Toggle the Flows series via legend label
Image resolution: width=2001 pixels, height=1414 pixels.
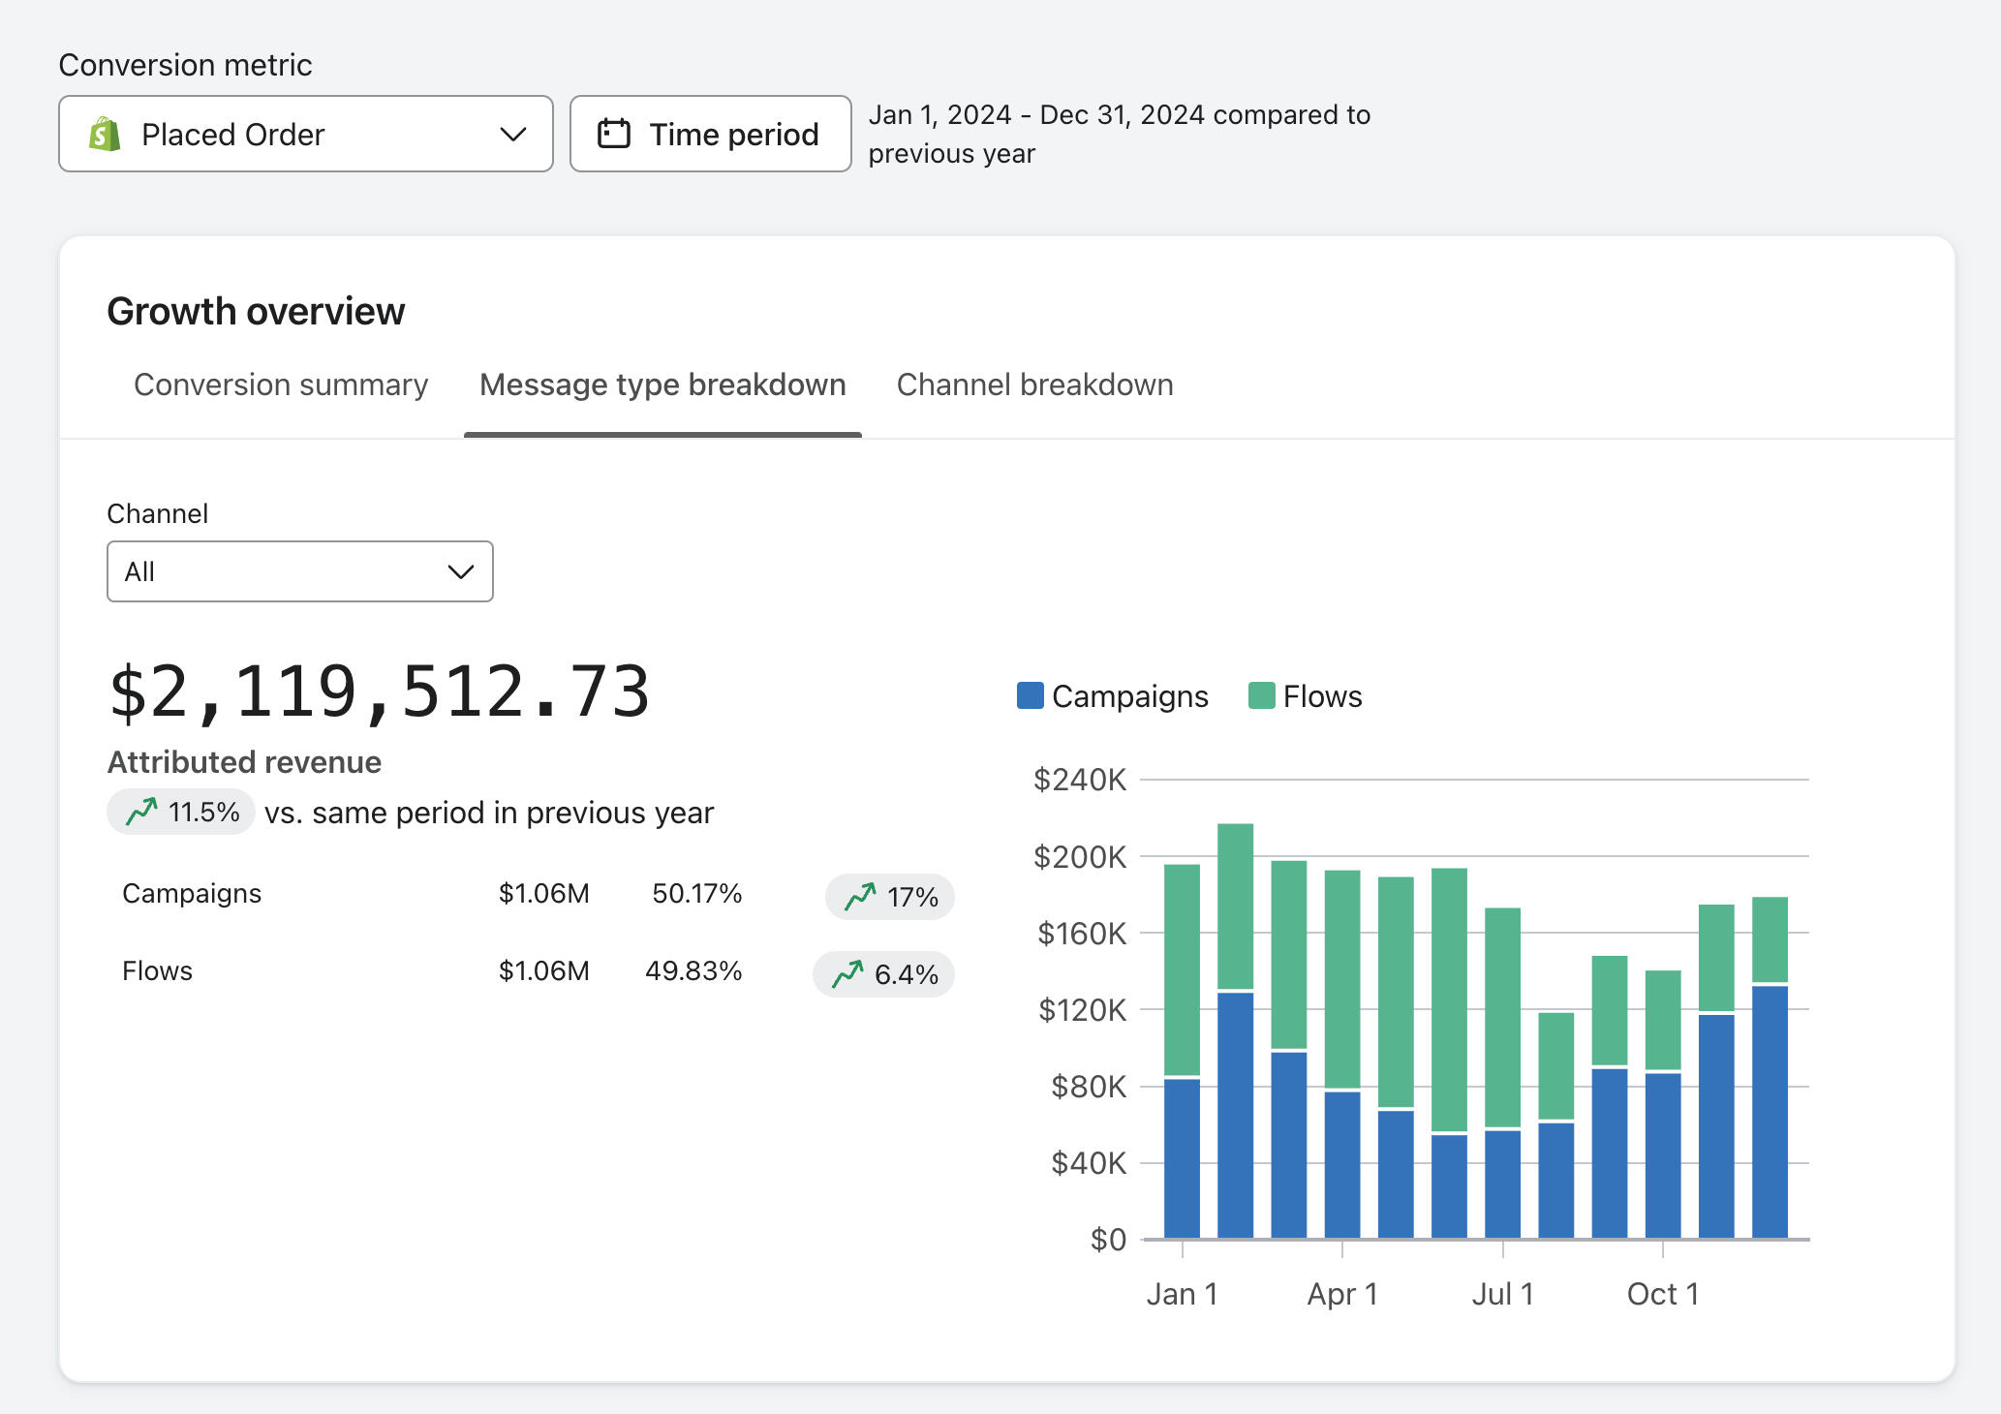pos(1322,696)
